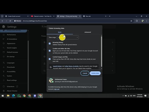Open System settings in sidebar
Image resolution: width=149 pixels, height=112 pixels.
pos(9,76)
